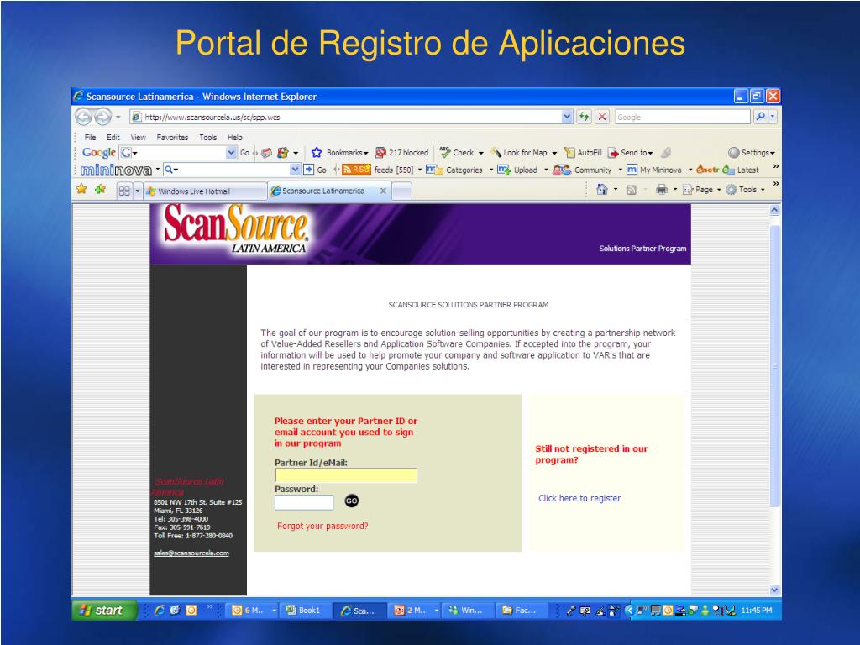Print the page with the printer icon
The image size is (860, 645).
[x=662, y=189]
